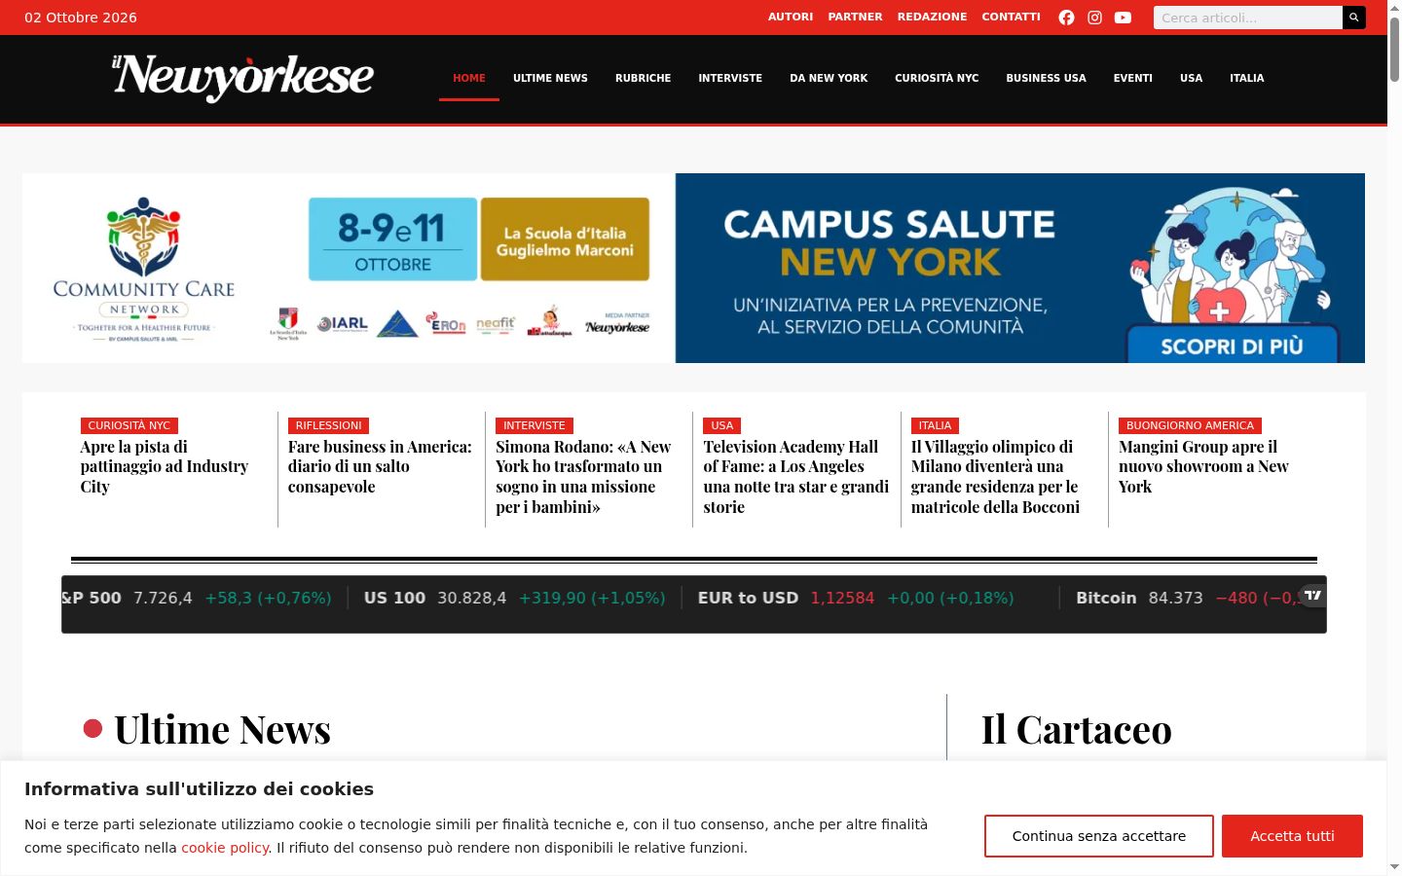Read Villaggio olimpico di Milano article
This screenshot has height=876, width=1402.
(996, 477)
